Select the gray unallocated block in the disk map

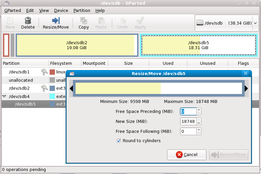[x=13, y=45]
